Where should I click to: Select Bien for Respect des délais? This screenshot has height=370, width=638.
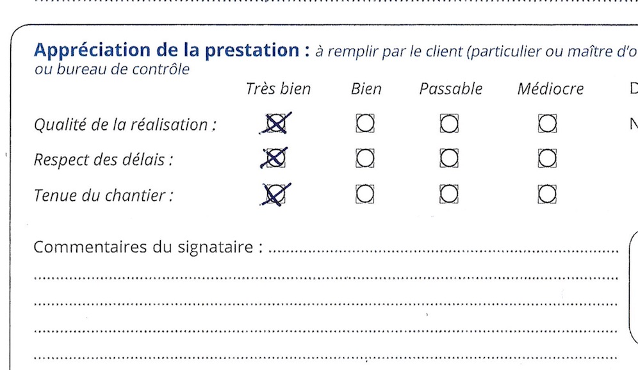pos(365,158)
